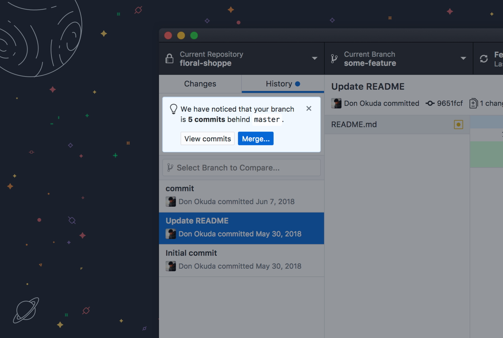Click the lightbulb icon in the notification
The image size is (503, 338).
[174, 109]
